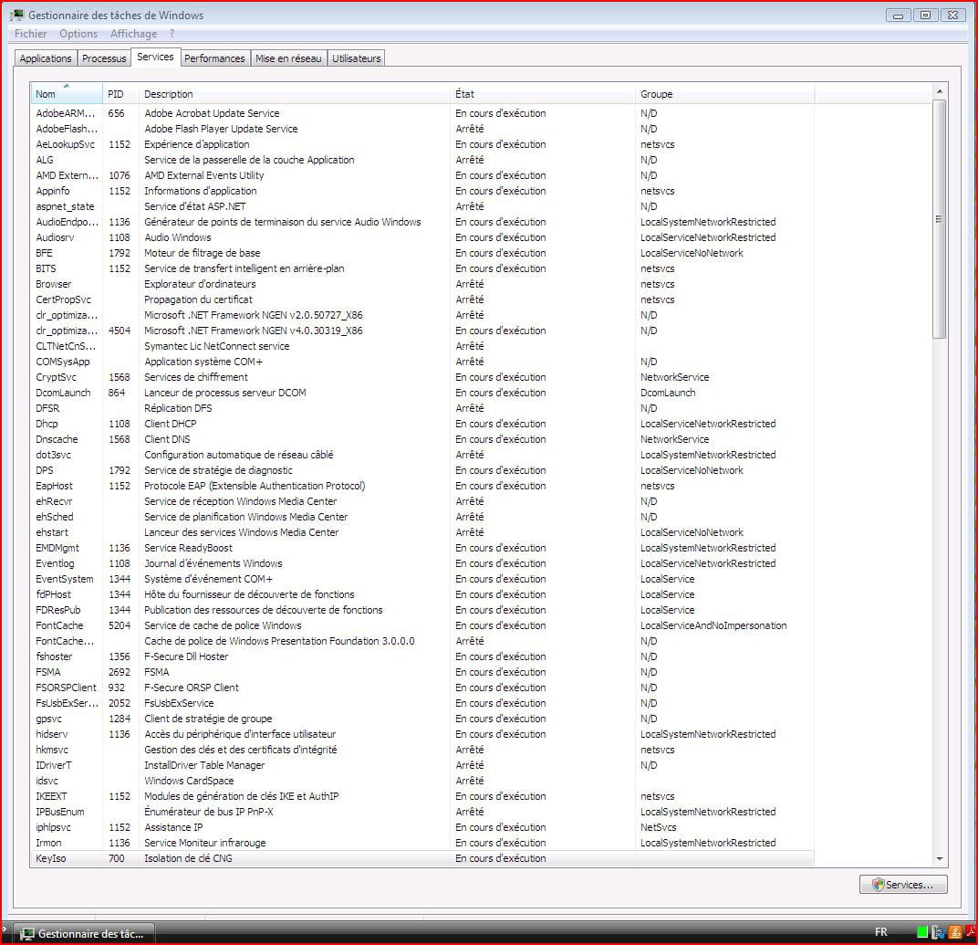Screen dimensions: 978x945
Task: Switch to the Performances tab
Action: tap(214, 58)
